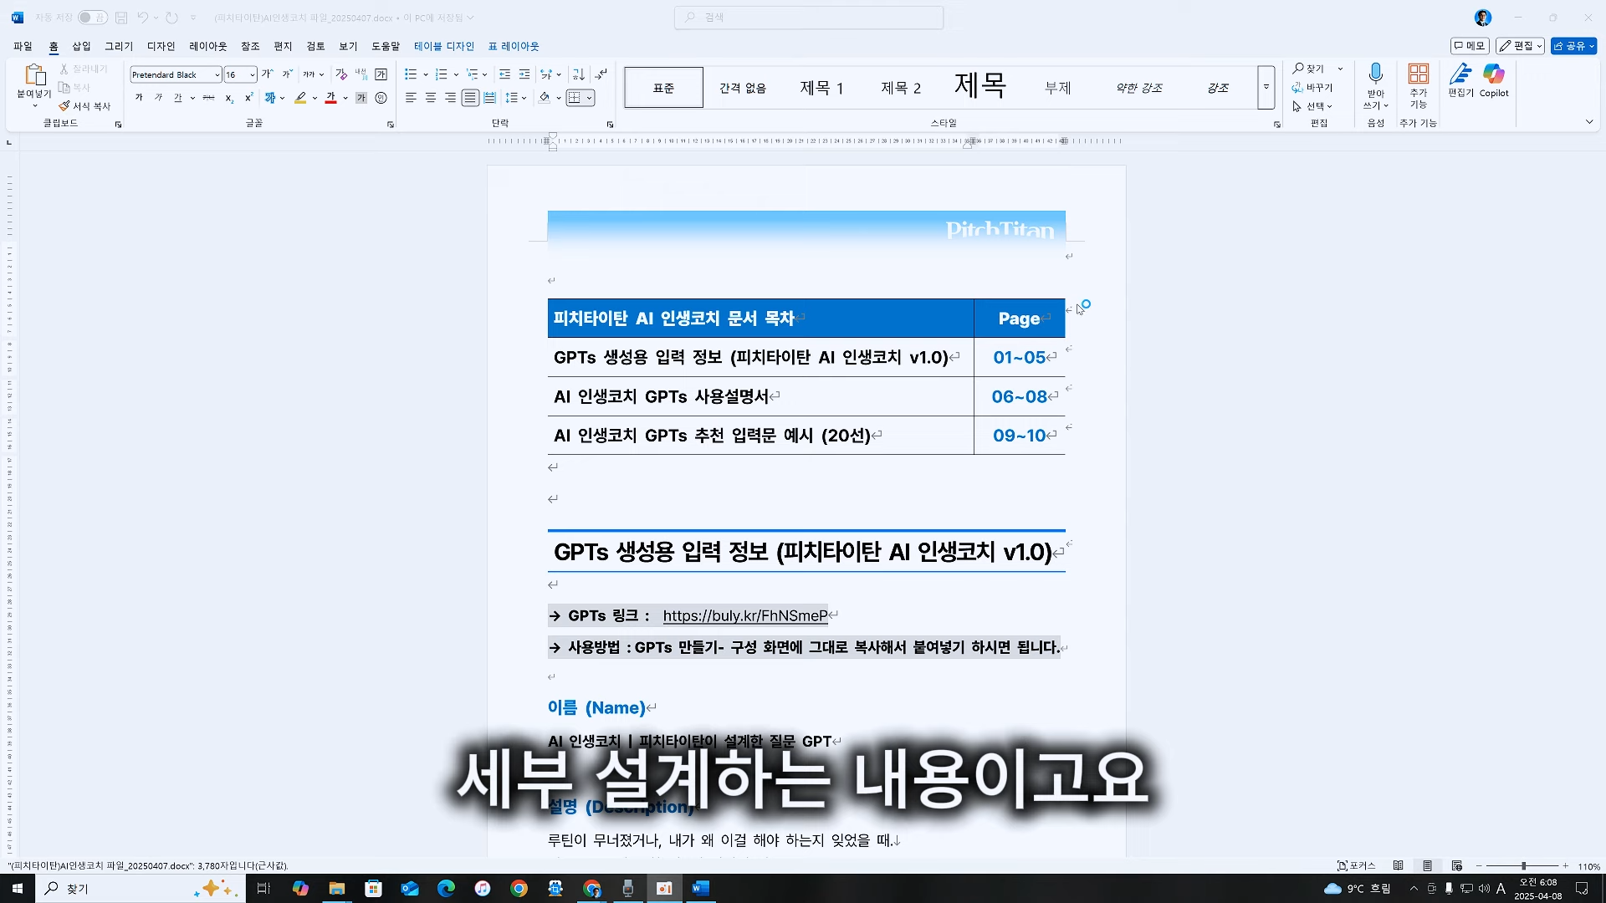The width and height of the screenshot is (1606, 903).
Task: Switch to the 삽입 ribbon tab
Action: tap(80, 46)
